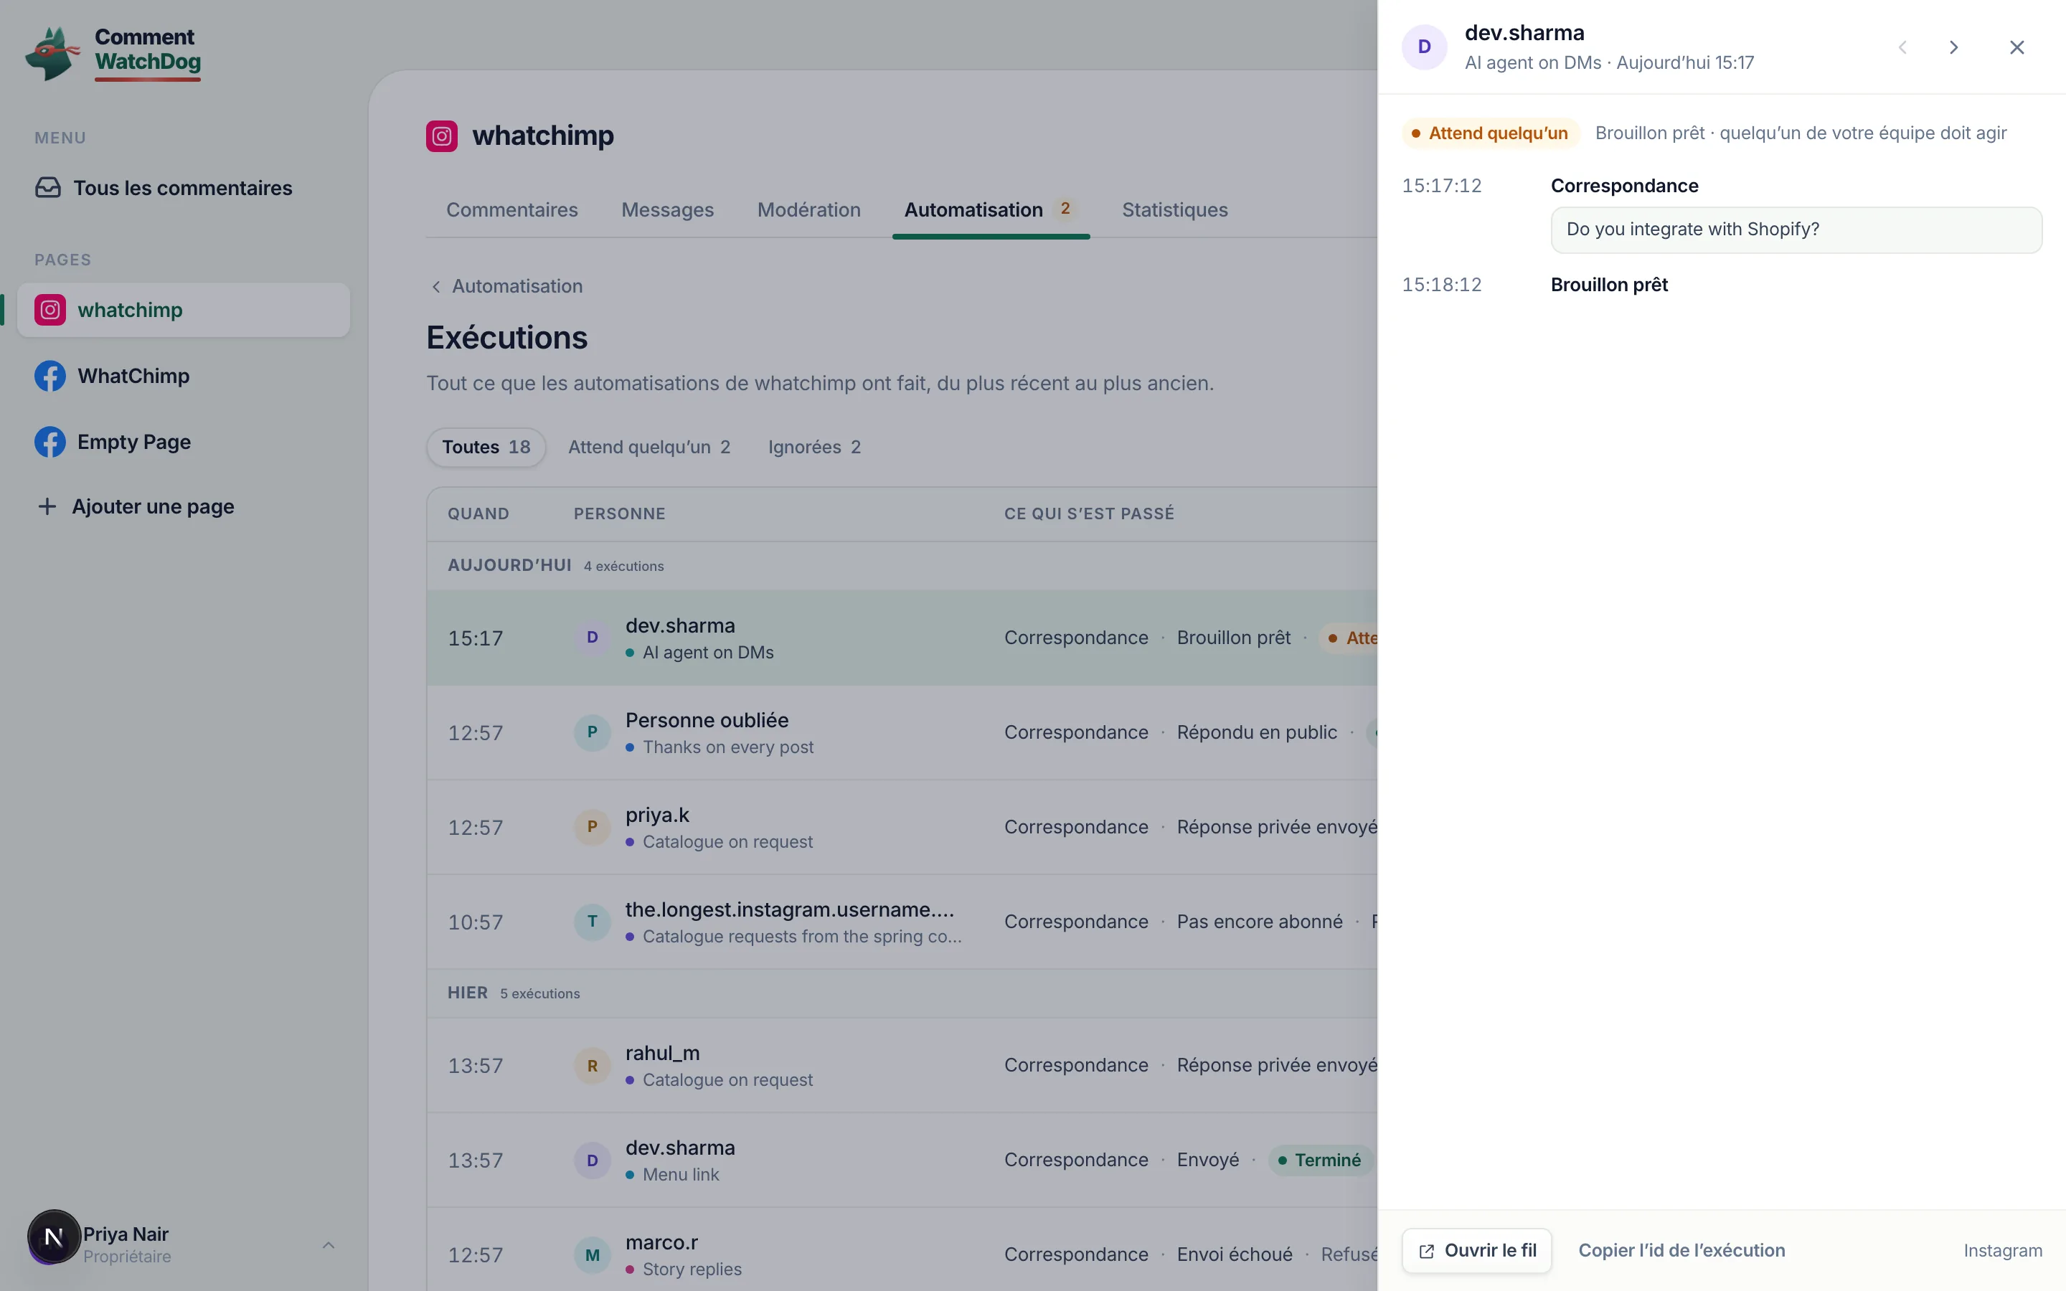2066x1291 pixels.
Task: Click Copier l'id de l'exécution
Action: tap(1681, 1251)
